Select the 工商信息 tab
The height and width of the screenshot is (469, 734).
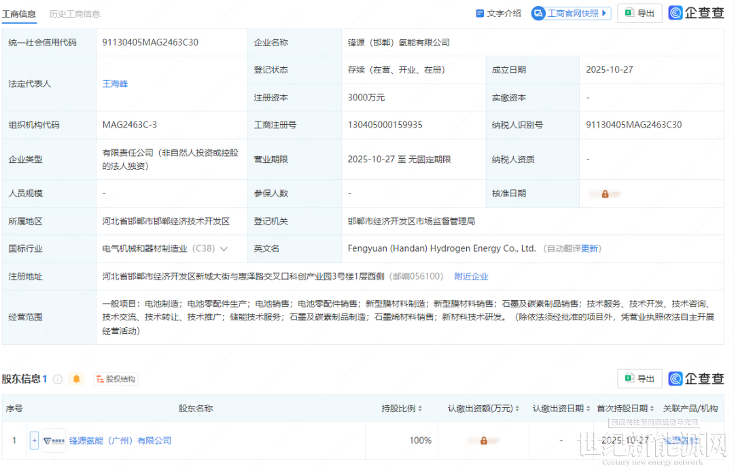click(19, 14)
